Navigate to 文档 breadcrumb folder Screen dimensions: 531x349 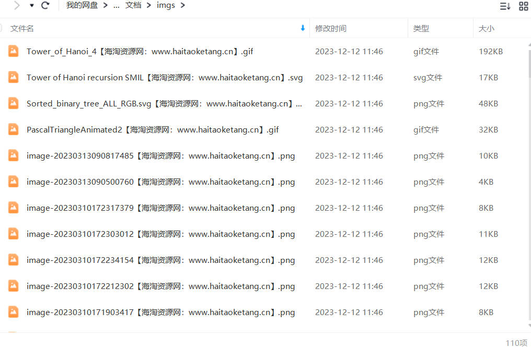[133, 5]
